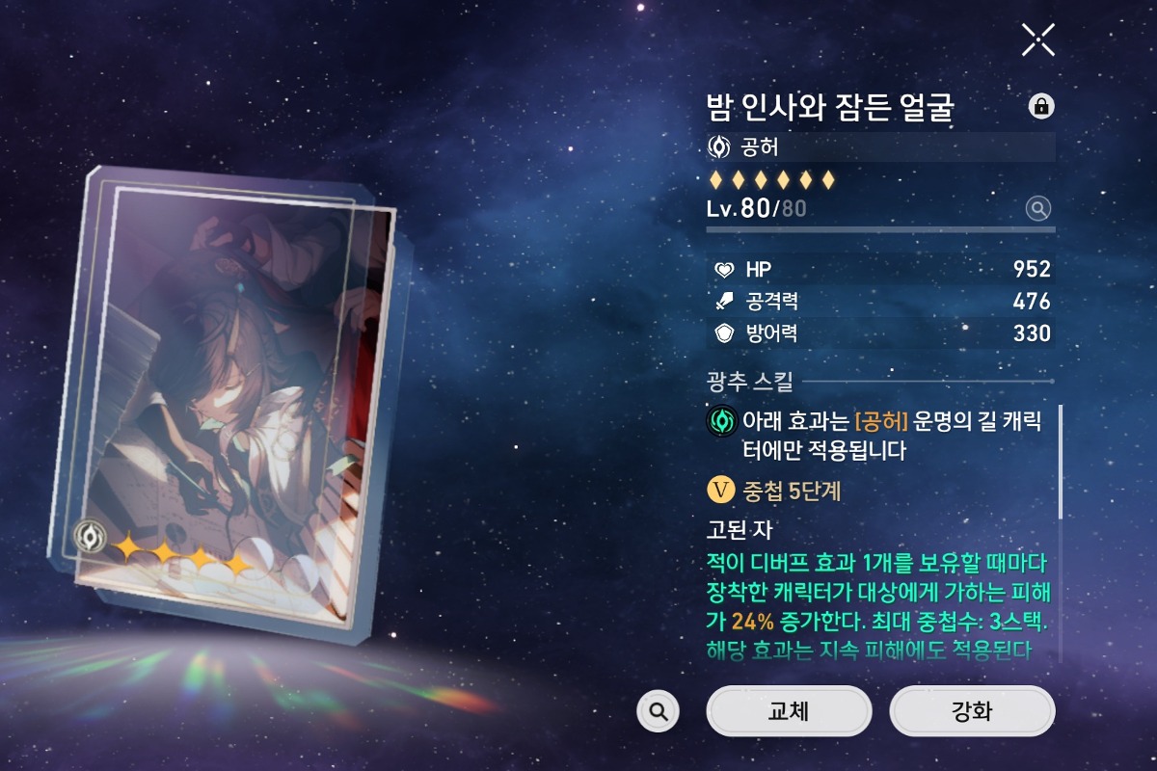Click the green path icon in 광추 스킬

point(721,422)
